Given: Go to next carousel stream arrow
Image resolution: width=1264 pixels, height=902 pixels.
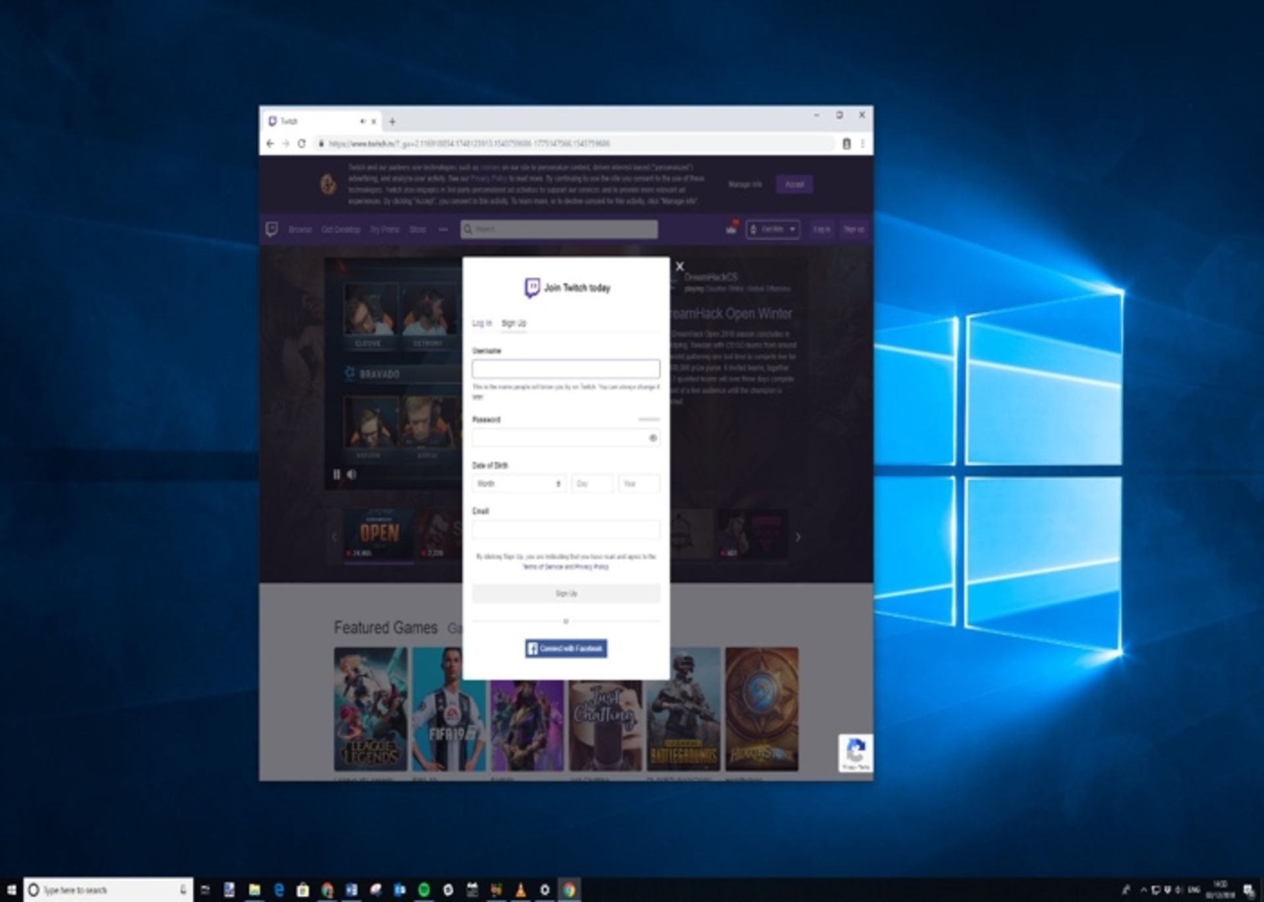Looking at the screenshot, I should tap(798, 538).
